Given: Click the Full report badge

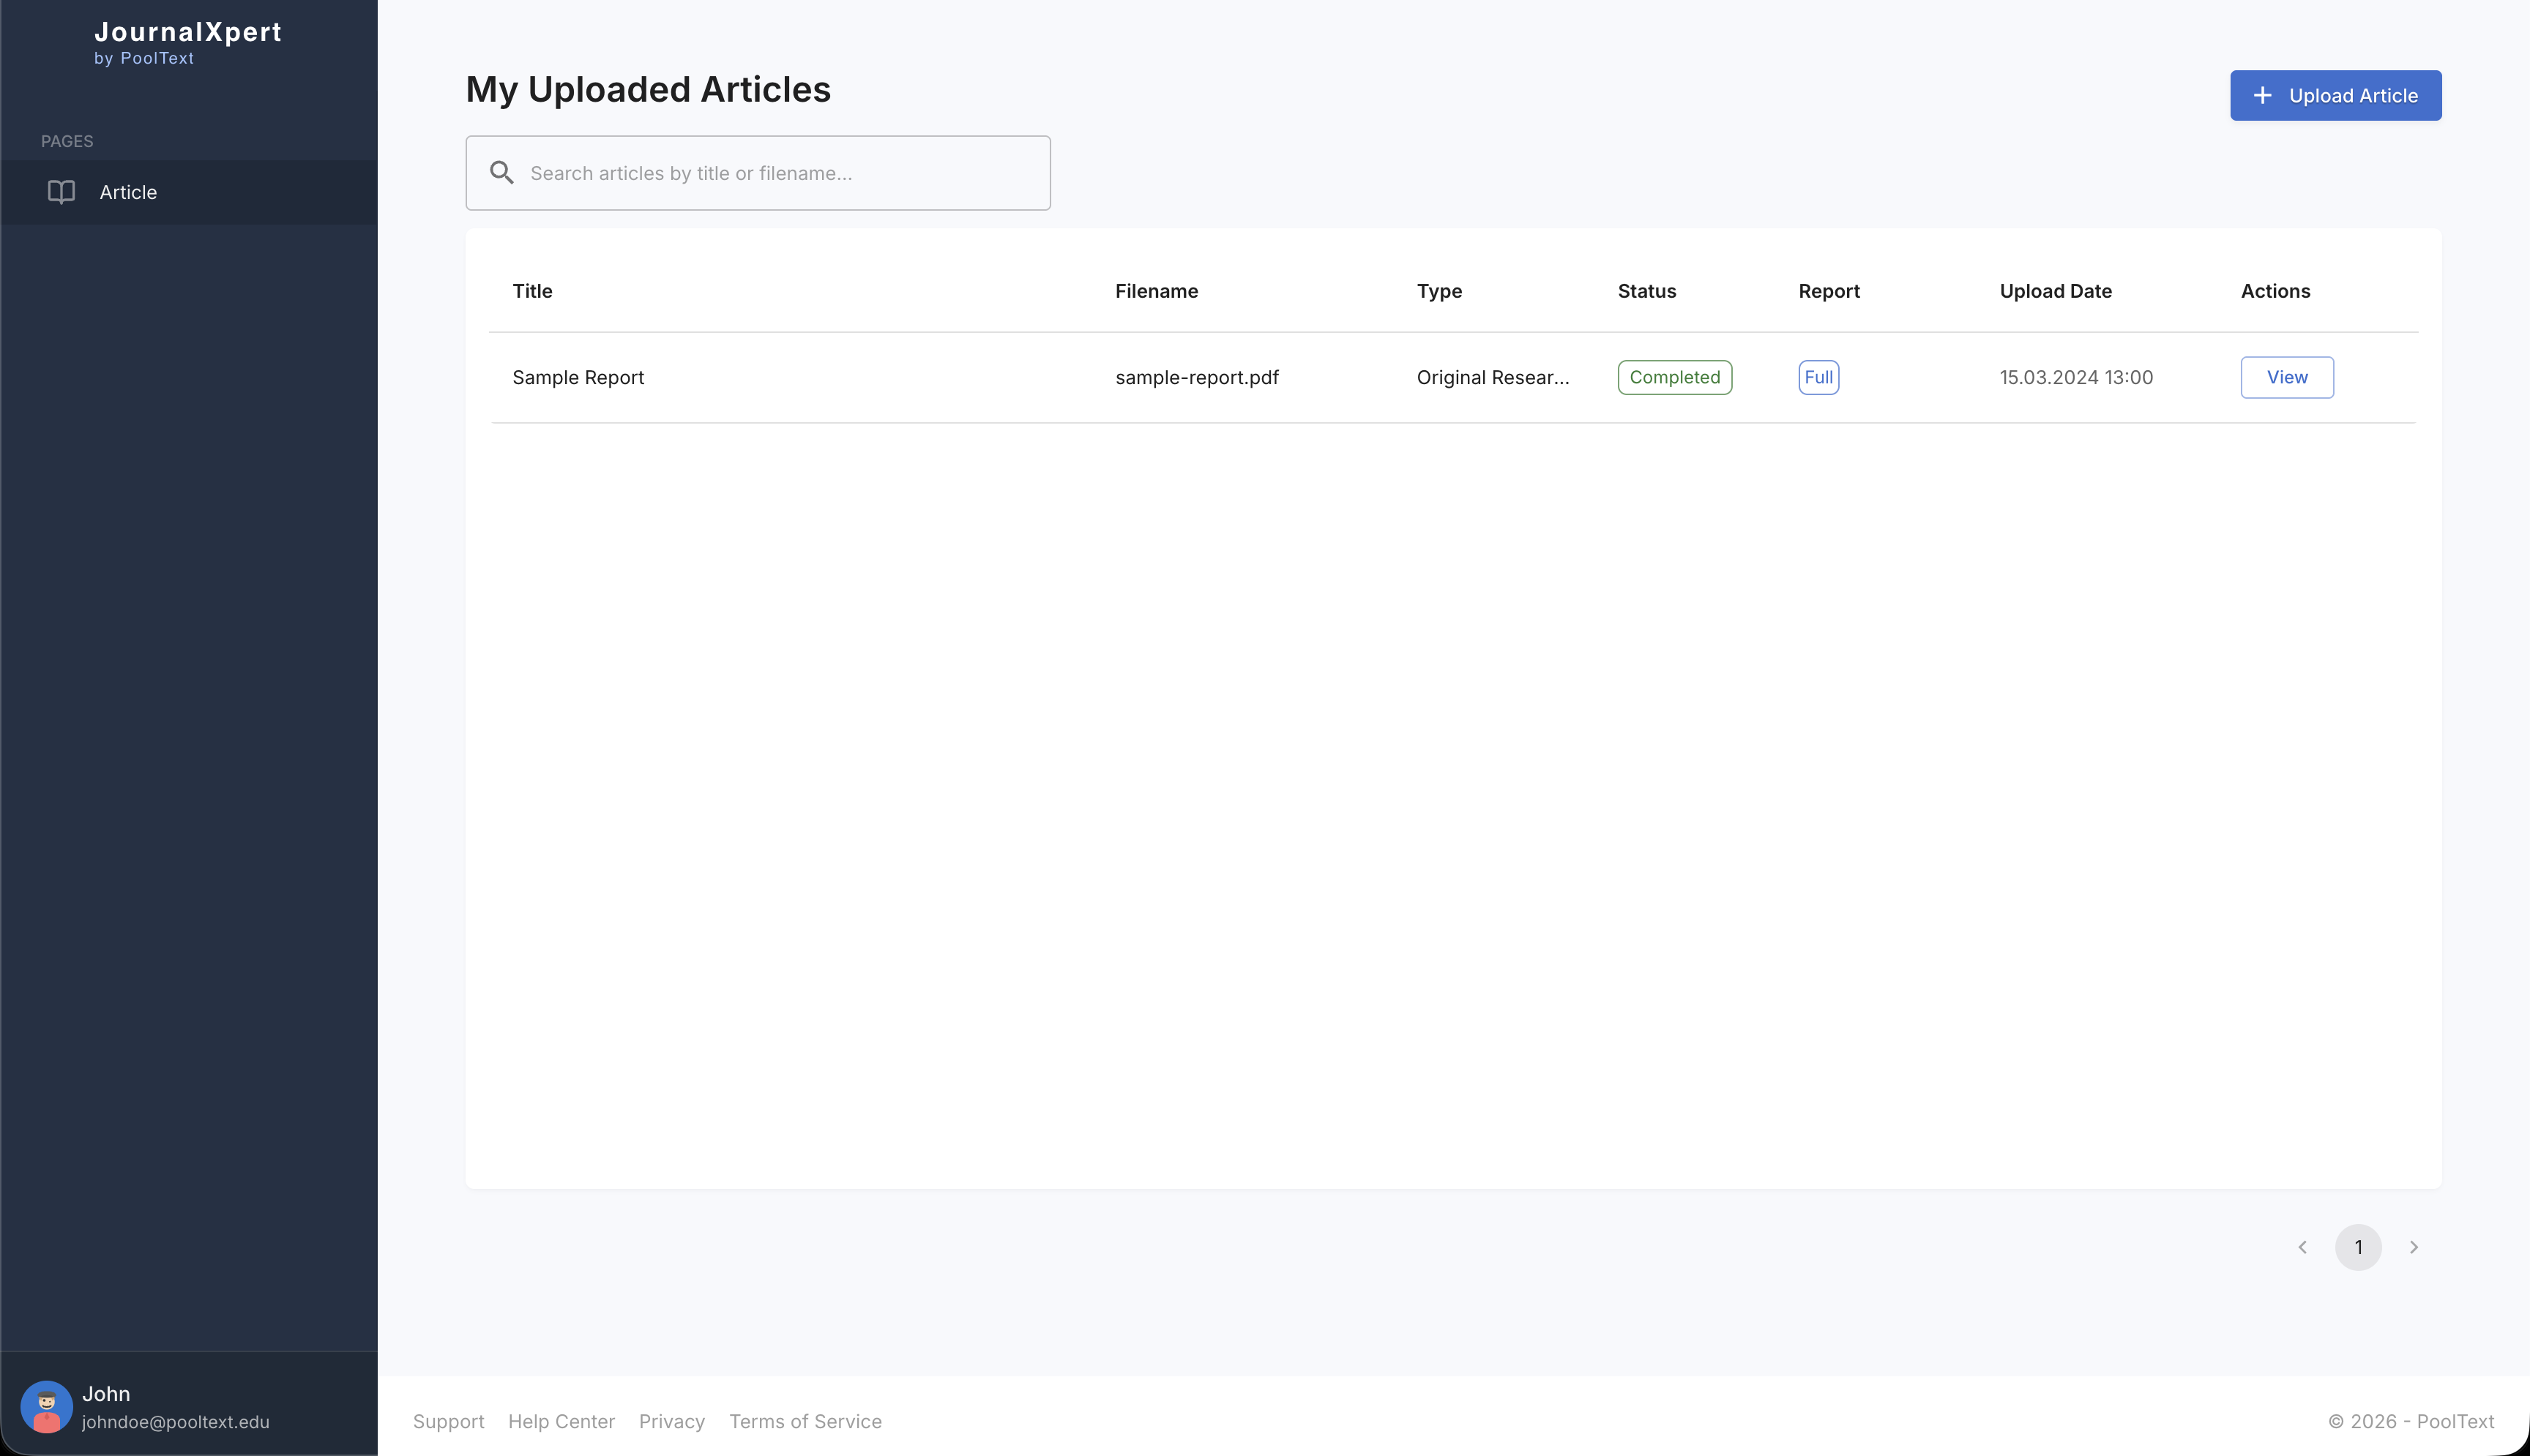Looking at the screenshot, I should (1818, 377).
